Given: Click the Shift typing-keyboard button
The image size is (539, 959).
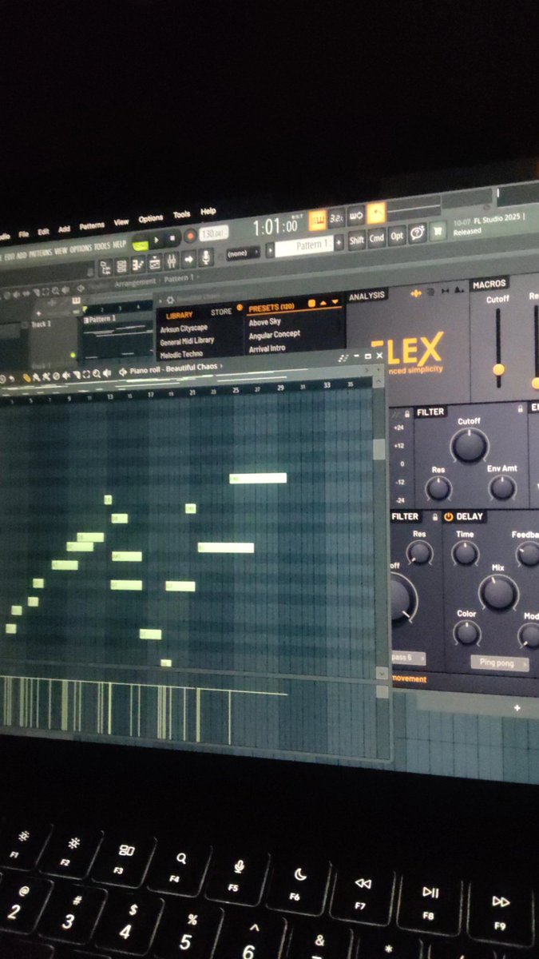Looking at the screenshot, I should [x=356, y=238].
